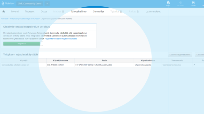
Task: Click the lock icon next to Matkat
Action: tap(63, 11)
